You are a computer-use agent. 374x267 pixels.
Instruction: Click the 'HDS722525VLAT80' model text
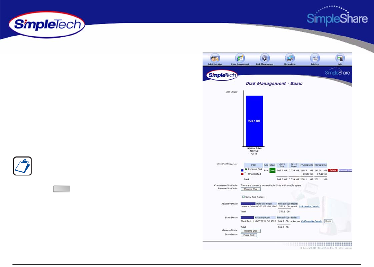[x=267, y=207]
